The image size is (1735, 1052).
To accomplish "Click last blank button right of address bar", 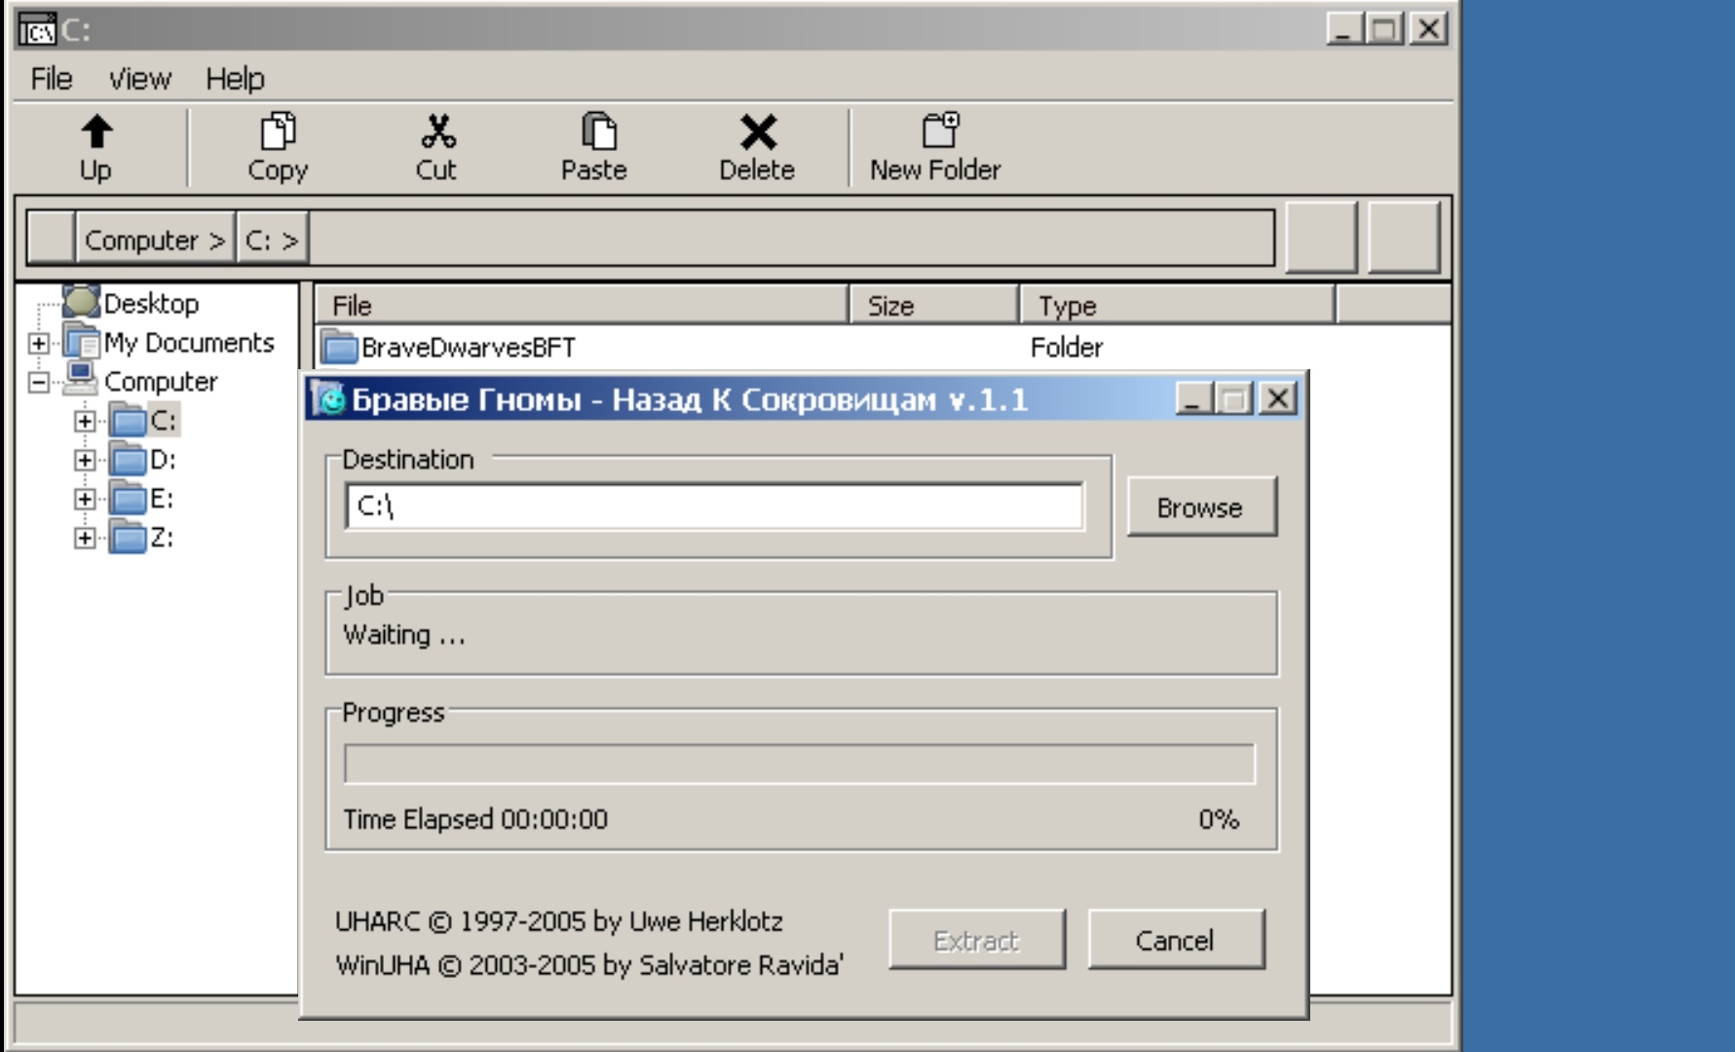I will (1404, 237).
